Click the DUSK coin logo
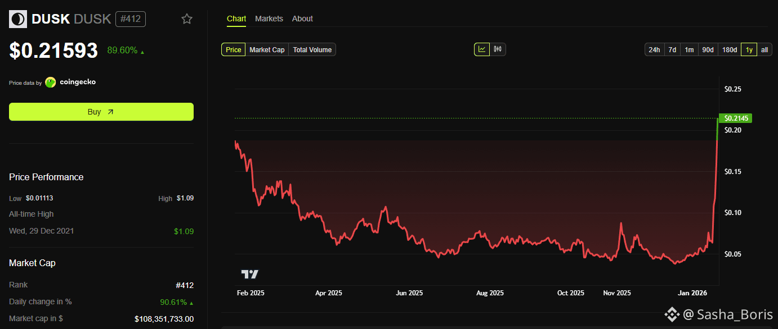 pos(18,19)
